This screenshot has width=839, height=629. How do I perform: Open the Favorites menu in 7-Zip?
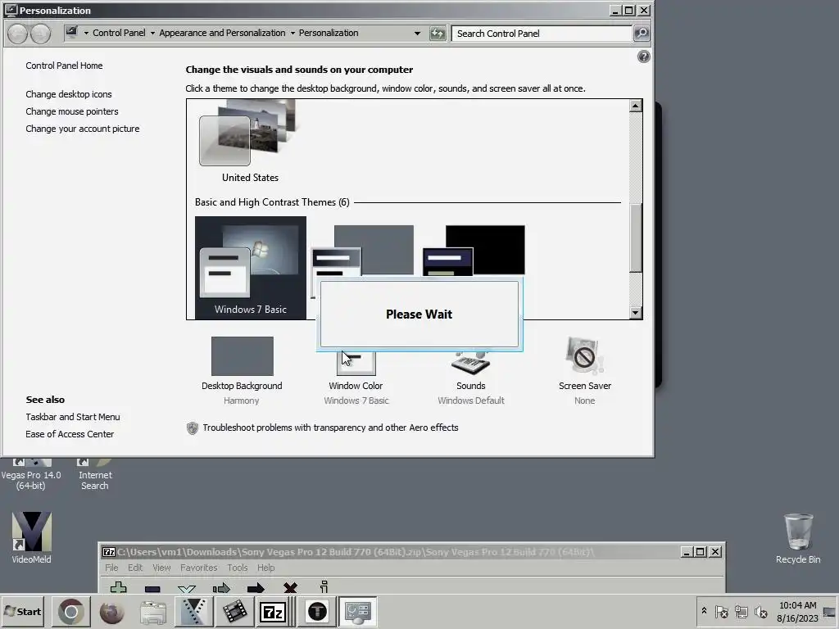click(198, 568)
